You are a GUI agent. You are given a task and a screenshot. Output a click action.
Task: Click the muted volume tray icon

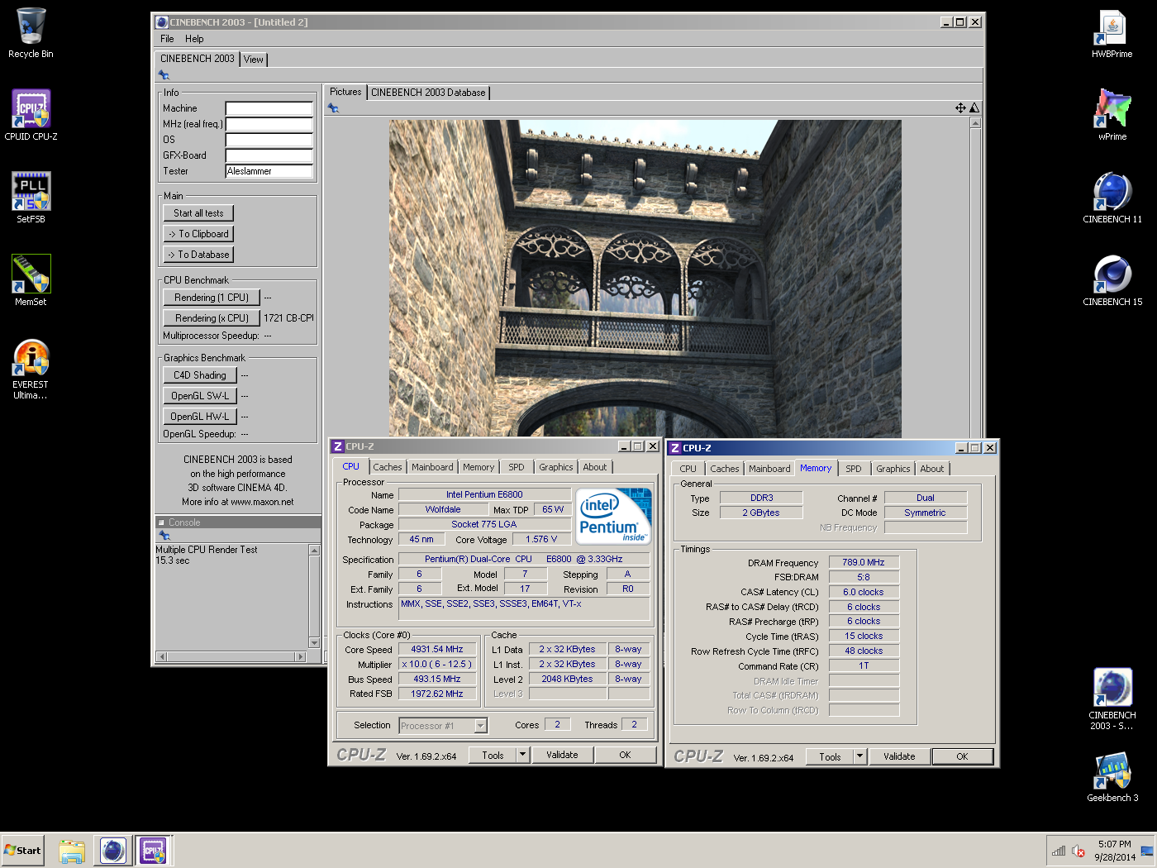pyautogui.click(x=1078, y=851)
